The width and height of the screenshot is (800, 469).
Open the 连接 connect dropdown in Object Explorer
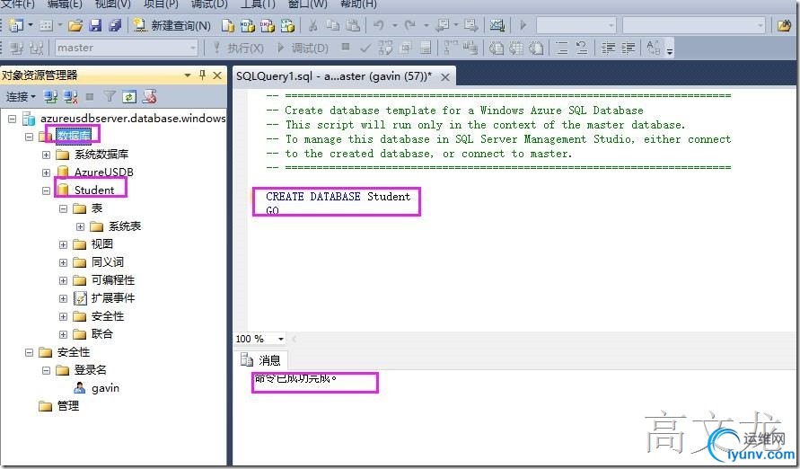click(x=21, y=96)
